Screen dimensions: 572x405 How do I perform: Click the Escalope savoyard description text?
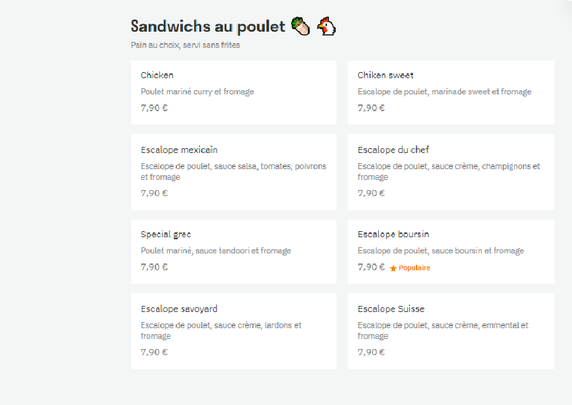pyautogui.click(x=221, y=330)
